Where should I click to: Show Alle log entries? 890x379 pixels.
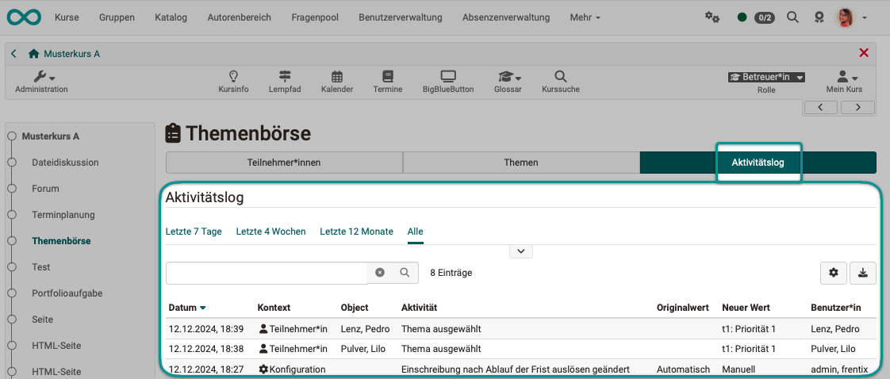pos(415,232)
